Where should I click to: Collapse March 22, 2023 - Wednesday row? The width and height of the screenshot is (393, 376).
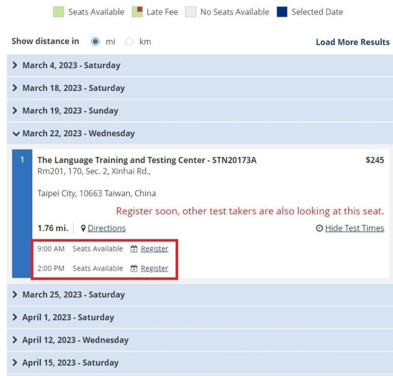tap(200, 134)
